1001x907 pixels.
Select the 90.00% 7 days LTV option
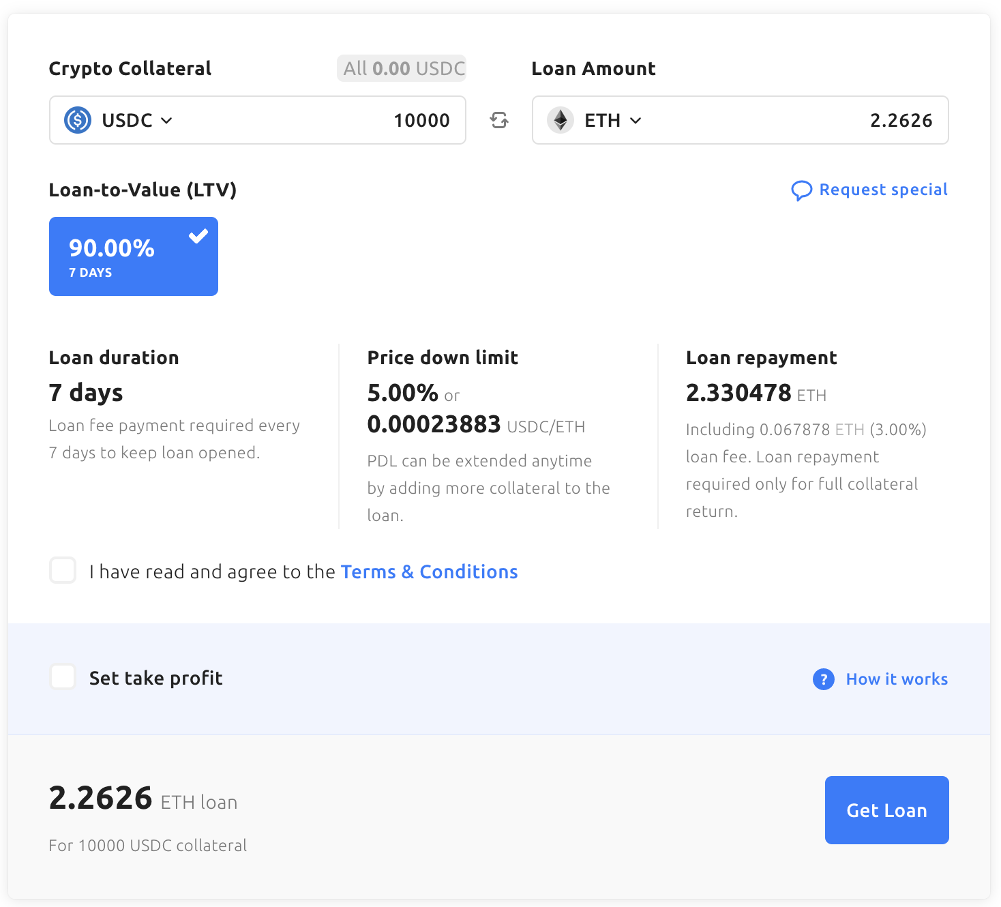(134, 256)
